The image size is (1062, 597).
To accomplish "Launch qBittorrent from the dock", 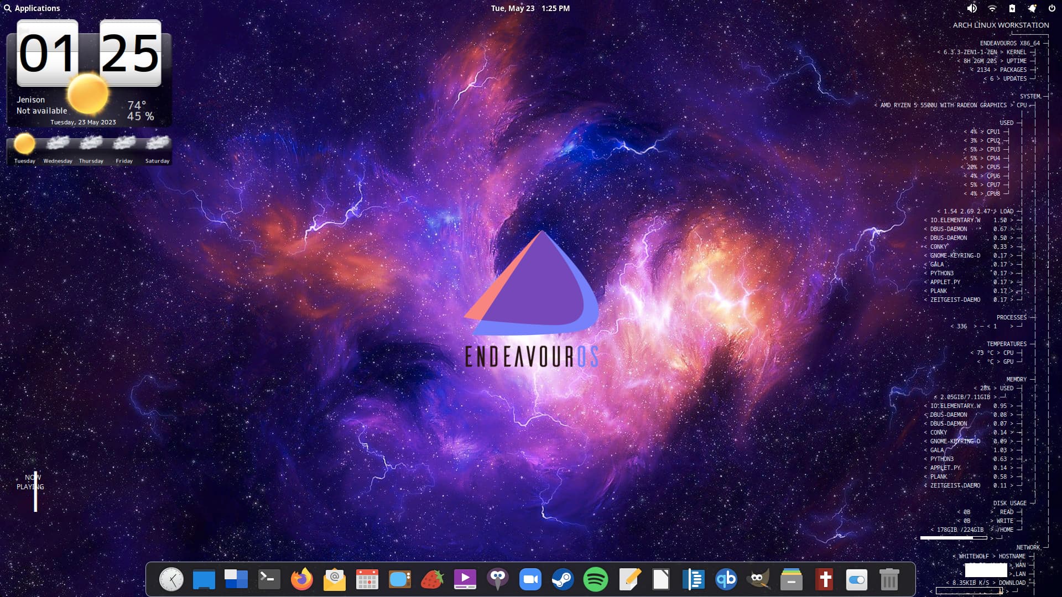I will click(726, 579).
